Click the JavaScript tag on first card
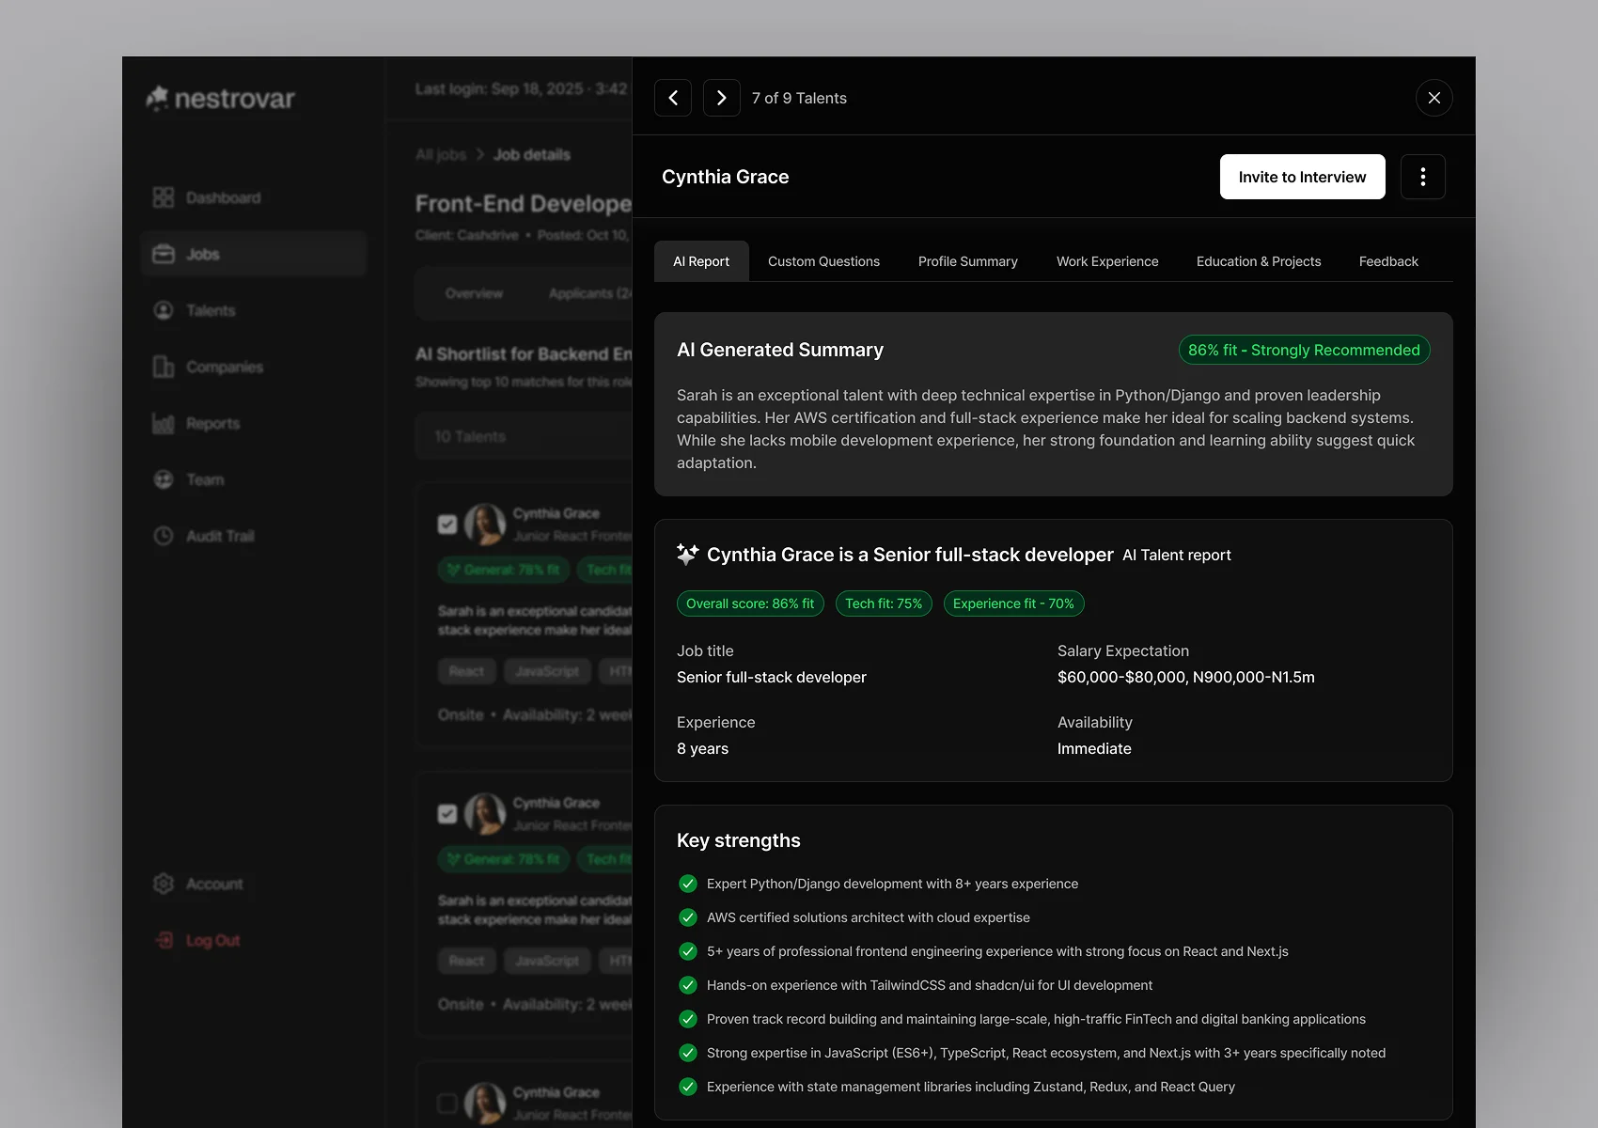Image resolution: width=1598 pixels, height=1128 pixels. point(547,671)
